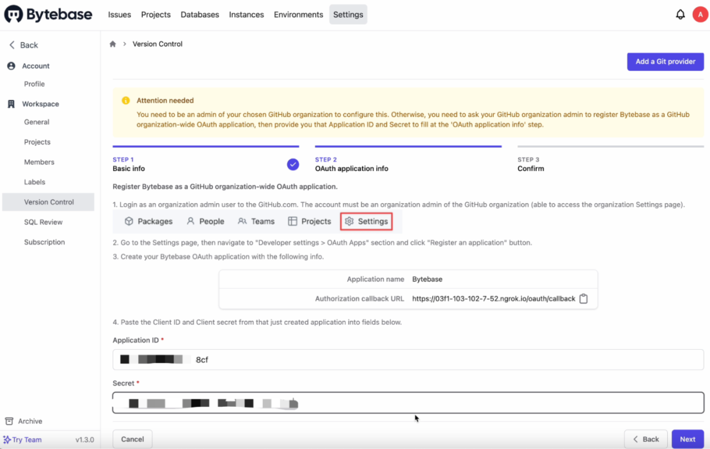
Task: Focus the Application ID field
Action: pos(408,360)
